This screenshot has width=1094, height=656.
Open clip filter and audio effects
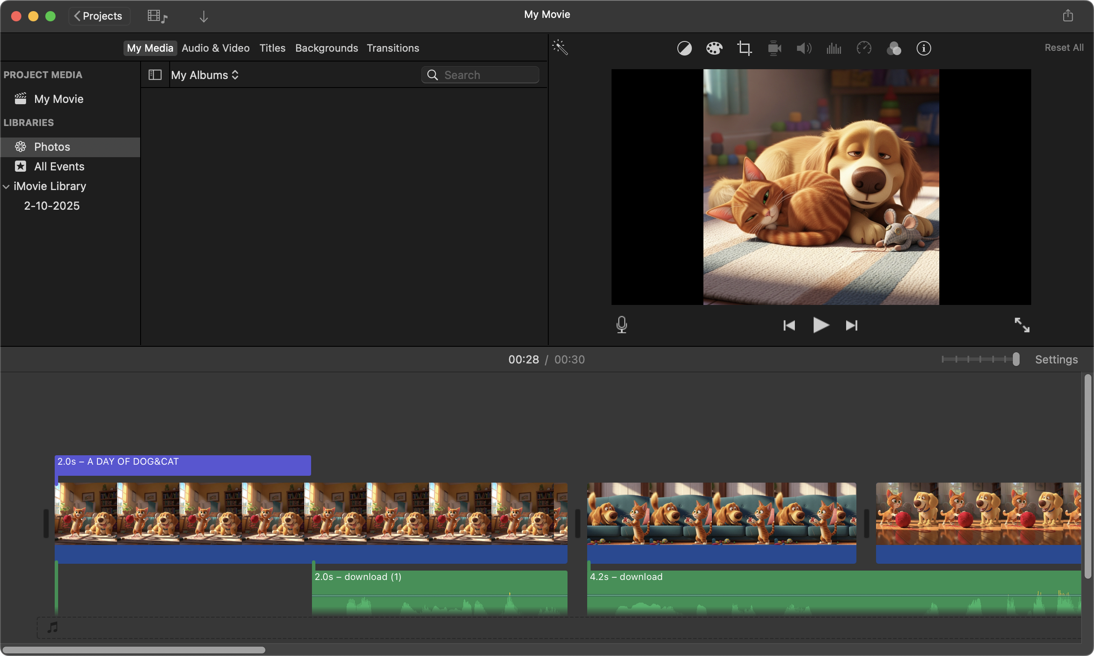894,48
